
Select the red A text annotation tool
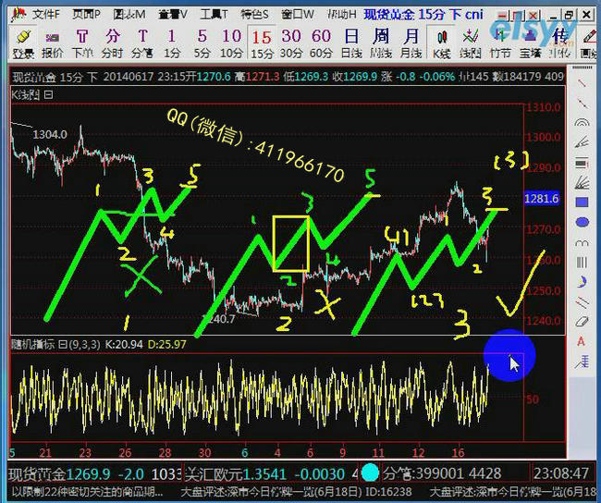pos(582,341)
